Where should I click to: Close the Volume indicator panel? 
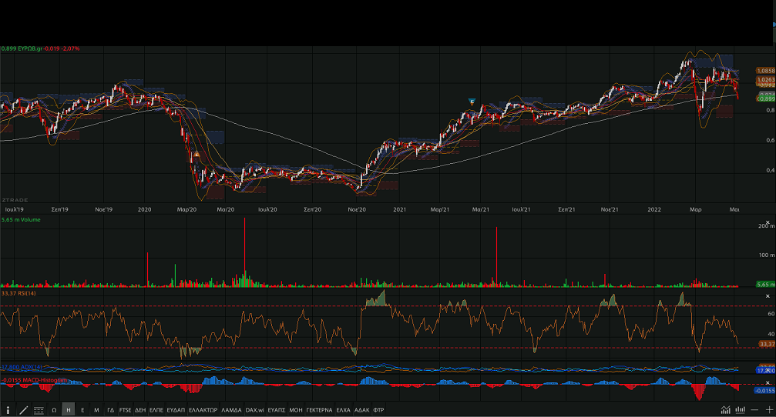coord(767,223)
